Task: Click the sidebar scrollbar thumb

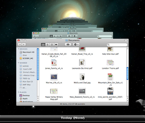Action: 38,64
